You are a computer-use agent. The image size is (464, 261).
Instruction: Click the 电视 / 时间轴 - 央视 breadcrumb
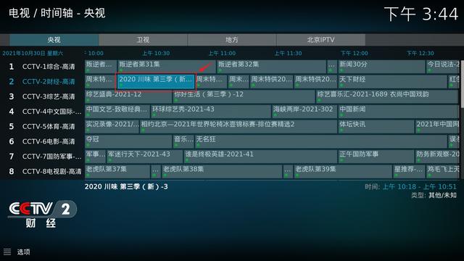point(57,13)
